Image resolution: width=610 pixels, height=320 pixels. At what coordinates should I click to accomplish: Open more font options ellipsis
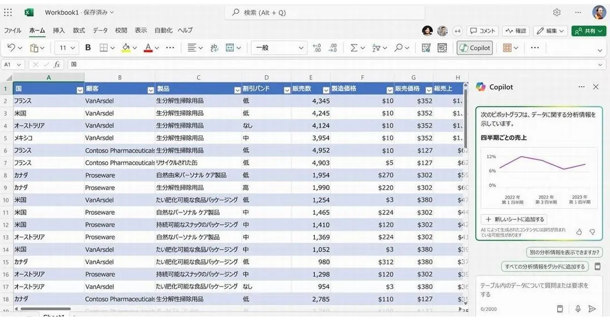tap(170, 48)
